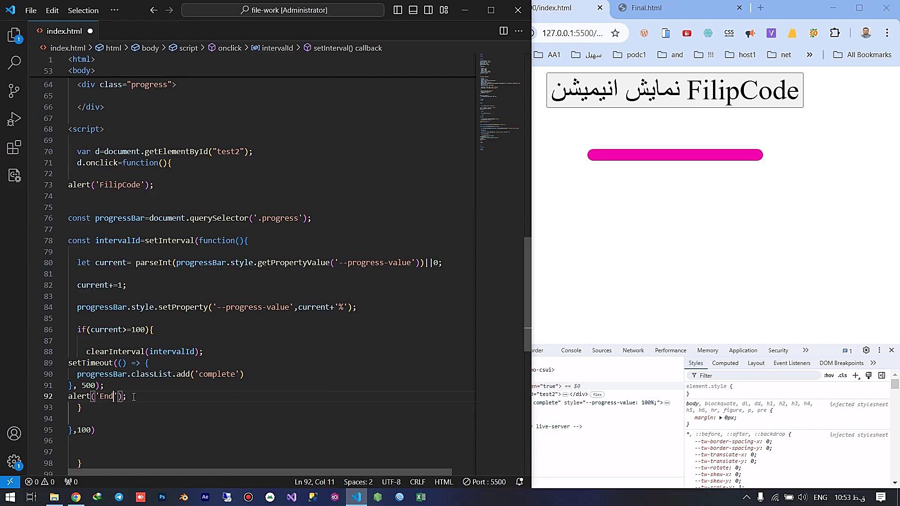Open the Edit menu
900x506 pixels.
[52, 10]
